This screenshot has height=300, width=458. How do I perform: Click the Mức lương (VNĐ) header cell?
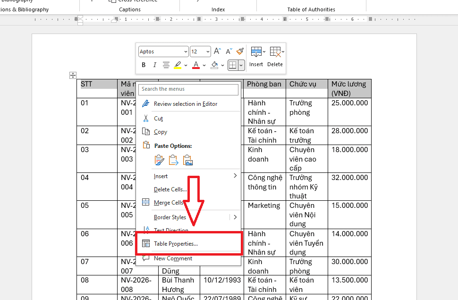click(x=349, y=89)
